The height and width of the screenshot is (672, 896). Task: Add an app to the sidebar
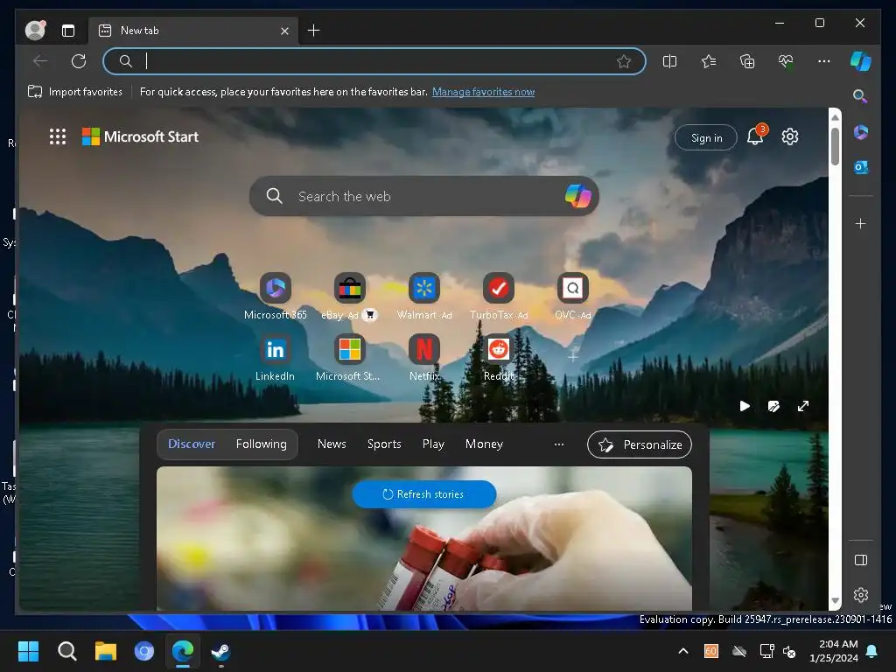[x=861, y=223]
